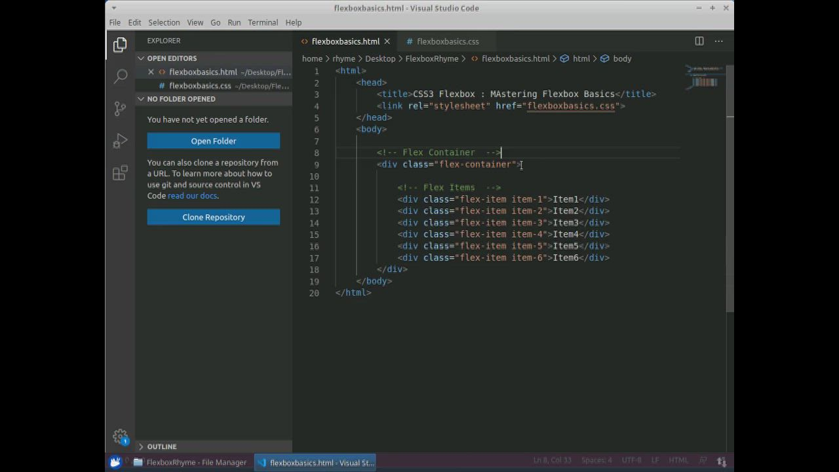
Task: Switch to FlexboxRhyme File Manager in taskbar
Action: (x=190, y=462)
